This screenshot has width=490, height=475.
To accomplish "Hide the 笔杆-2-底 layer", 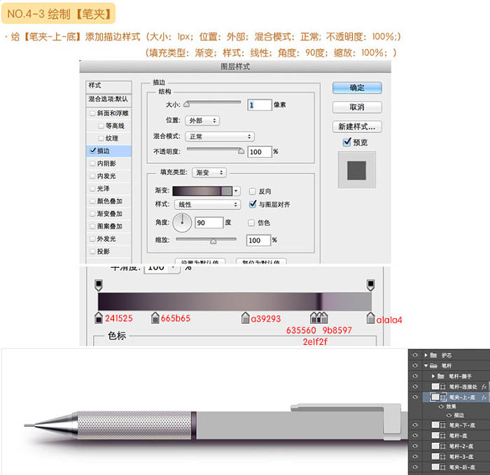I will click(415, 446).
